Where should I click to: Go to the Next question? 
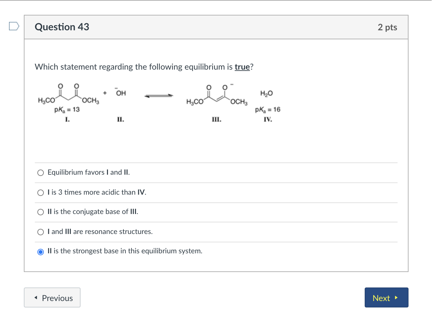coord(386,298)
